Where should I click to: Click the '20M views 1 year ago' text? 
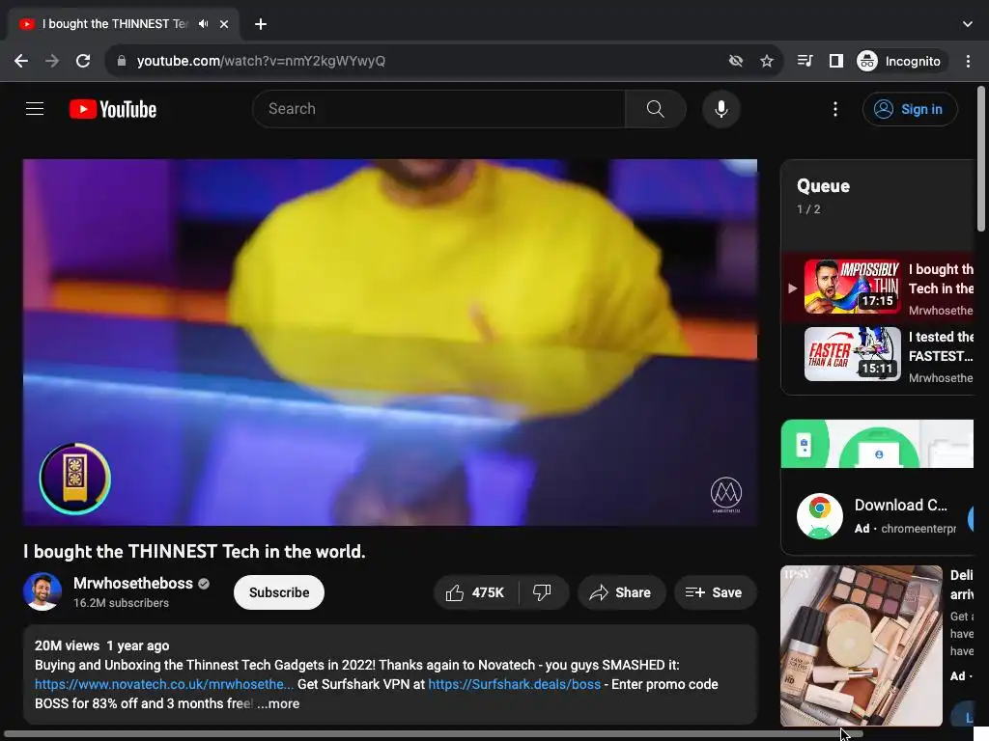(101, 645)
